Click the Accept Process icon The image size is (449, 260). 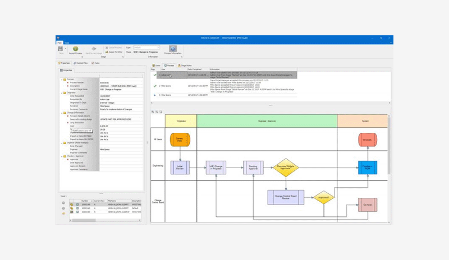[76, 49]
